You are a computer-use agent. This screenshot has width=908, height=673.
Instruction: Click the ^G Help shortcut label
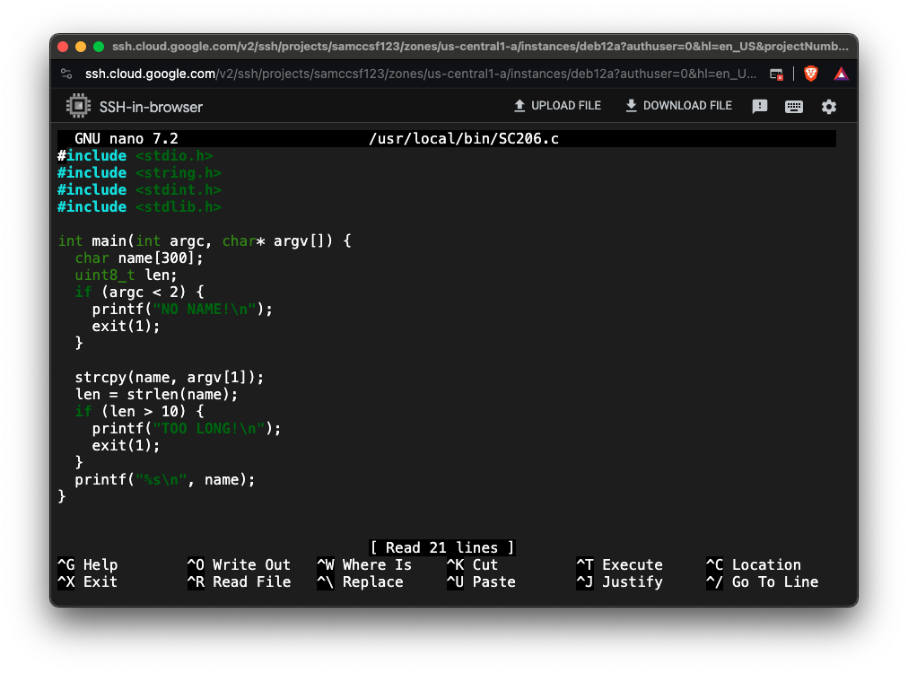coord(87,564)
